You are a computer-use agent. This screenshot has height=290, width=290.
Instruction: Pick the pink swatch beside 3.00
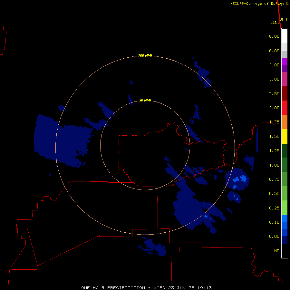285,79
